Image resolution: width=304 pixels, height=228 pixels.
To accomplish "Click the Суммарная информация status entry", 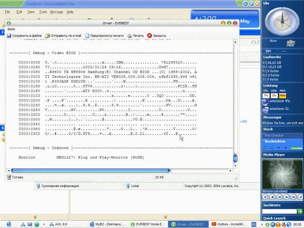I will 58,186.
